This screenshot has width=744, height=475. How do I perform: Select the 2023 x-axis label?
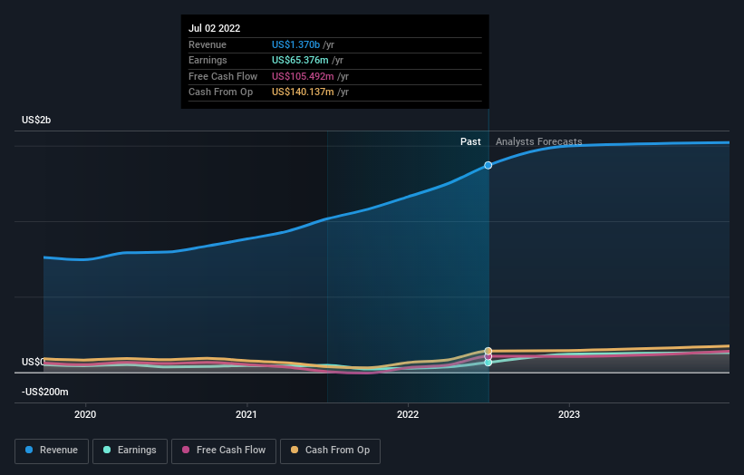coord(569,414)
